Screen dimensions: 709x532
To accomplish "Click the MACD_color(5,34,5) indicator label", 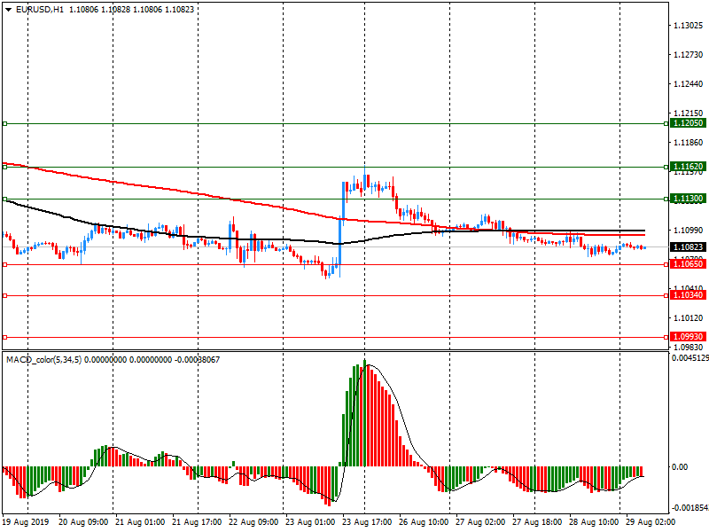I will tap(43, 360).
